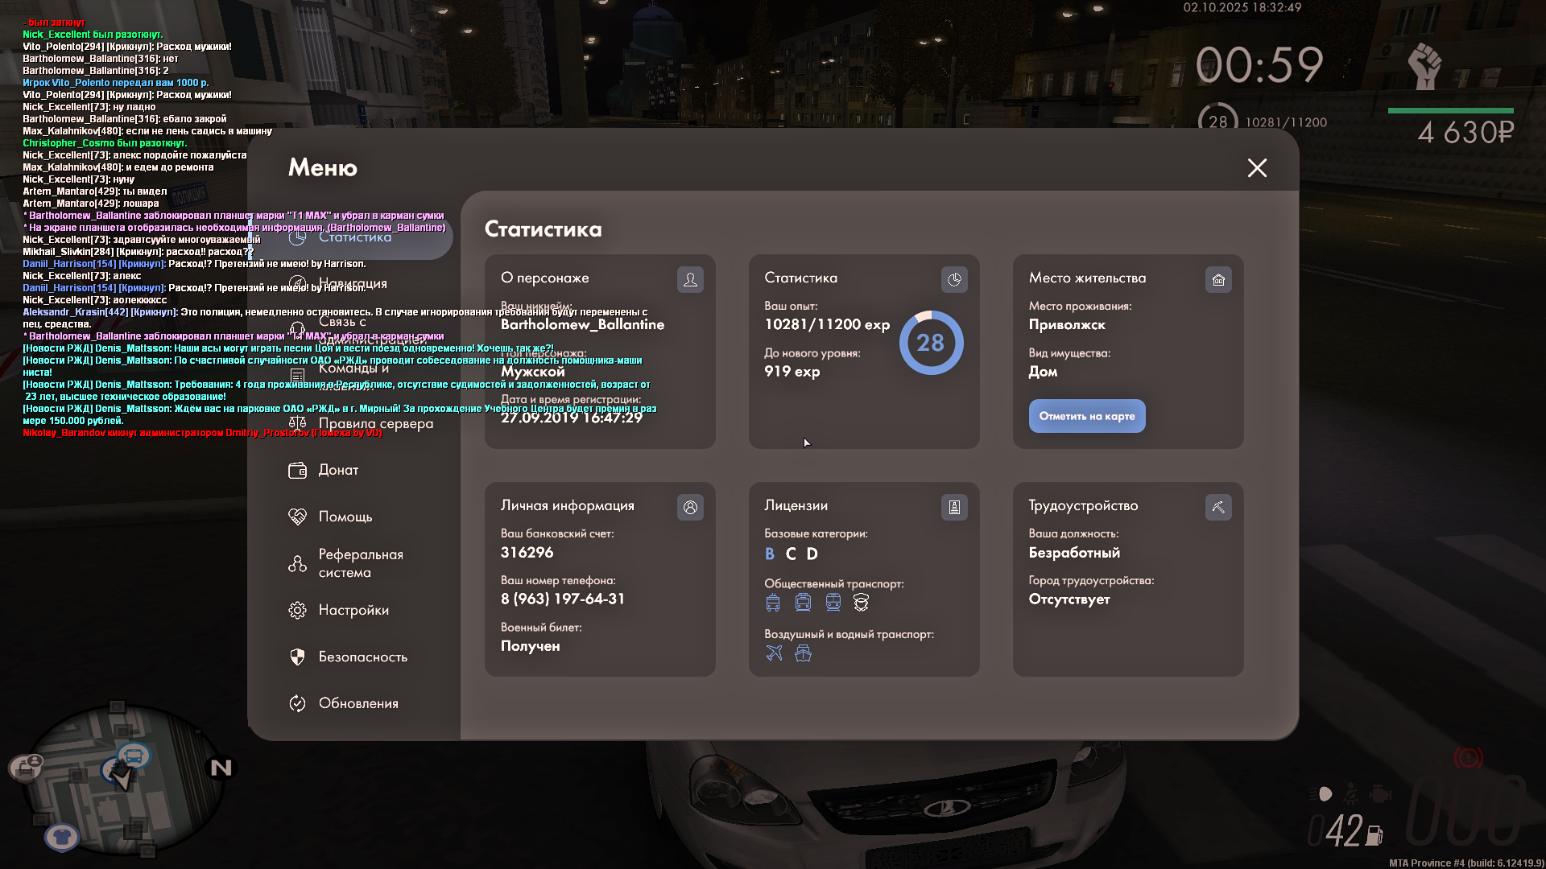Click the boat license icon
This screenshot has height=869, width=1546.
803,653
